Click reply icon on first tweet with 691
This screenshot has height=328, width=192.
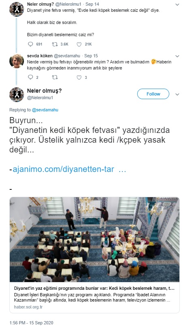pyautogui.click(x=30, y=44)
